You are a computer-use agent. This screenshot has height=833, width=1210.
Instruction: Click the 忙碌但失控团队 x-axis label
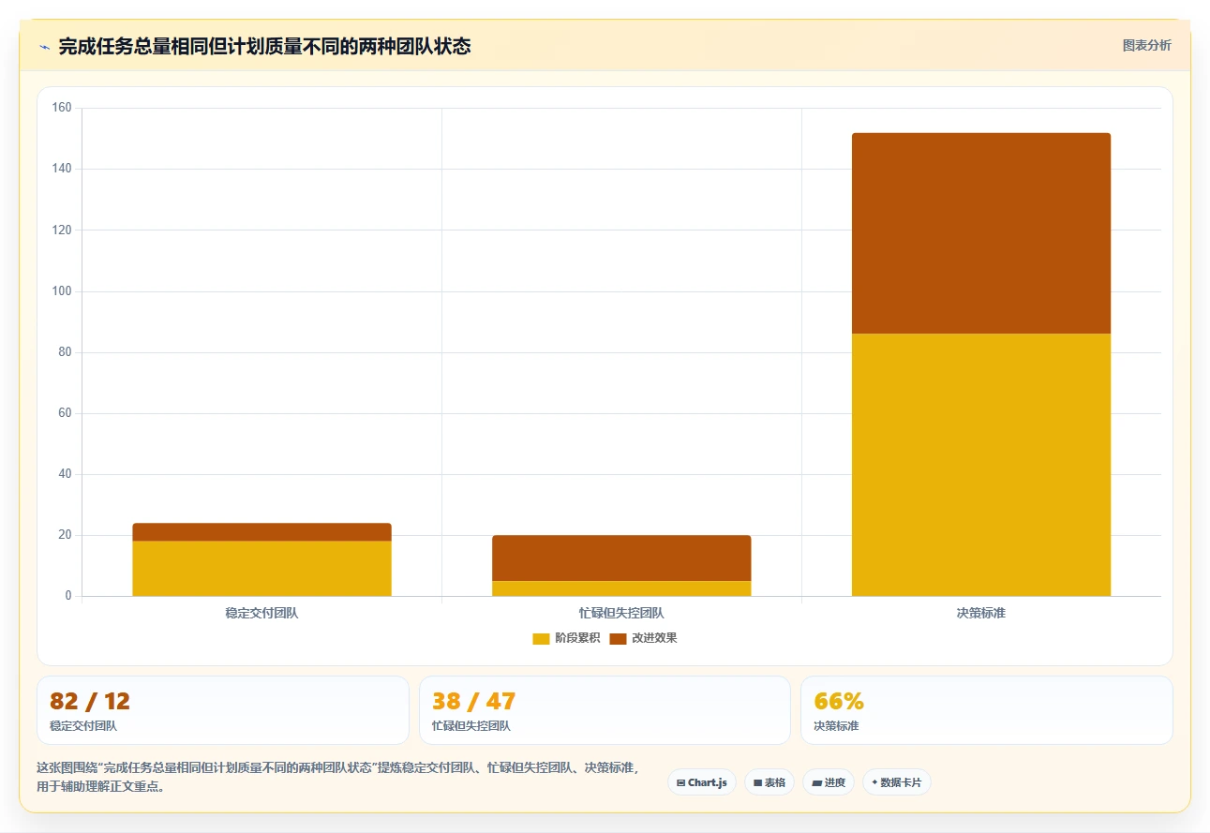621,613
